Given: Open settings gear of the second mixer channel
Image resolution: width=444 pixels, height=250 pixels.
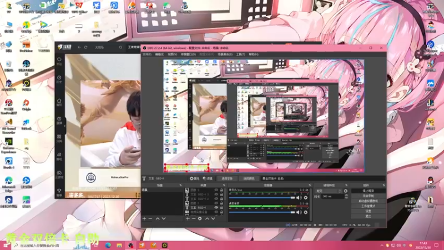Looking at the screenshot, I should pyautogui.click(x=306, y=212).
